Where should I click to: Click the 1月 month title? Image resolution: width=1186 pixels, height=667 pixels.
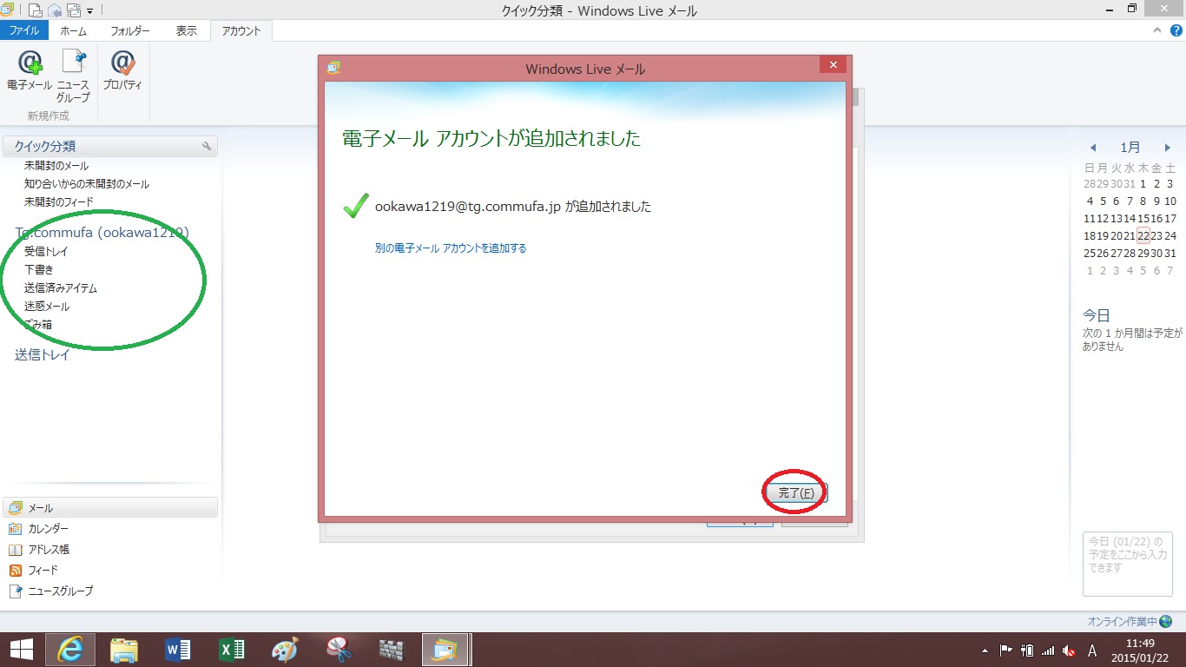click(x=1130, y=148)
